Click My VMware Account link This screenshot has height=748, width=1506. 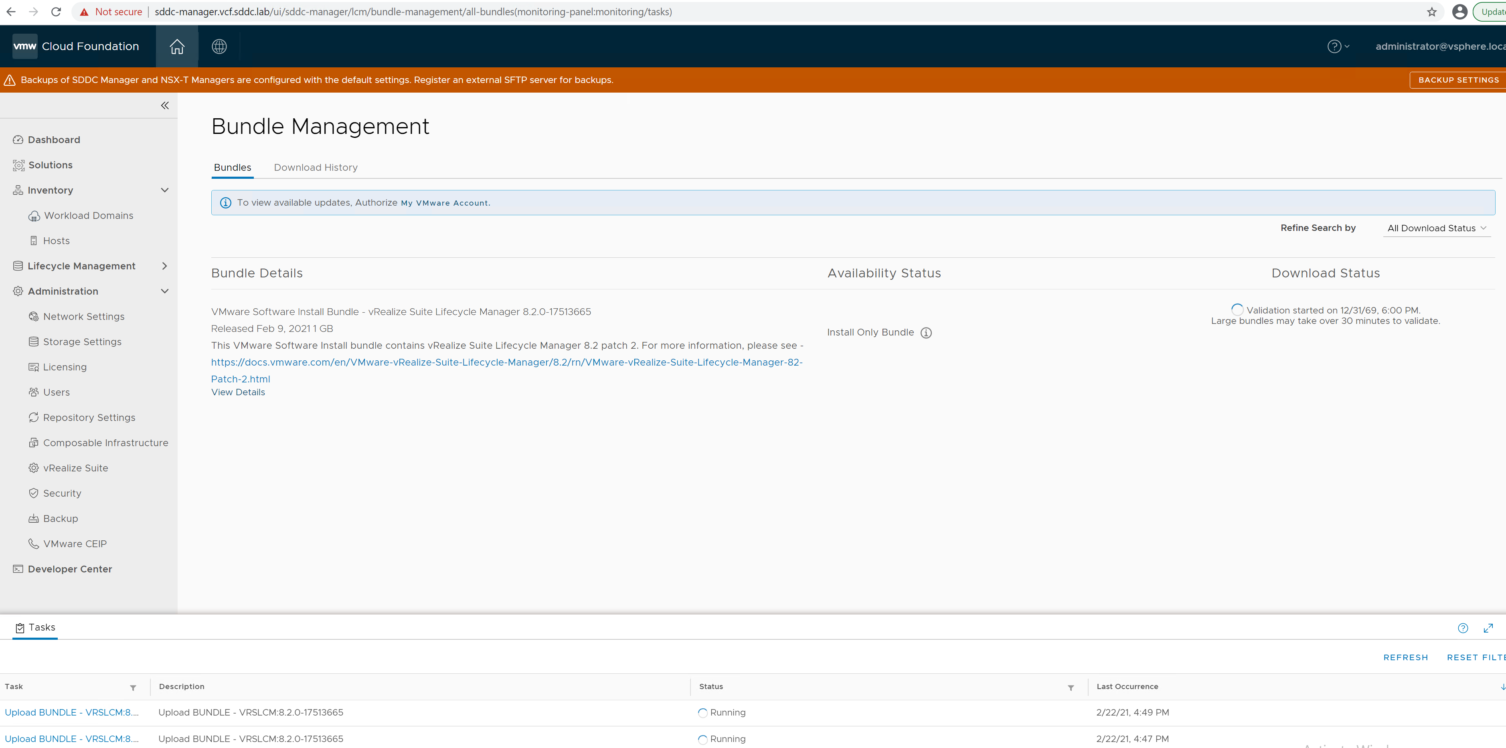click(444, 203)
